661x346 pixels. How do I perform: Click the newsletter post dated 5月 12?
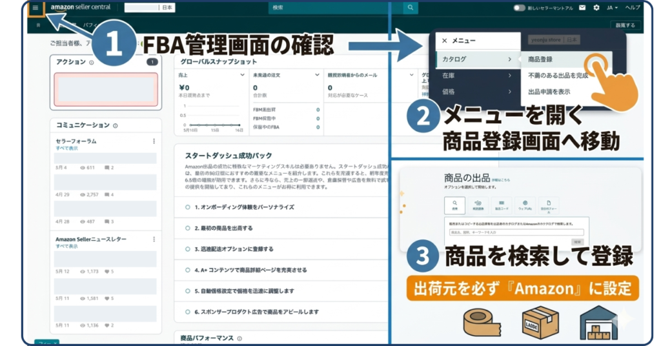coord(105,259)
